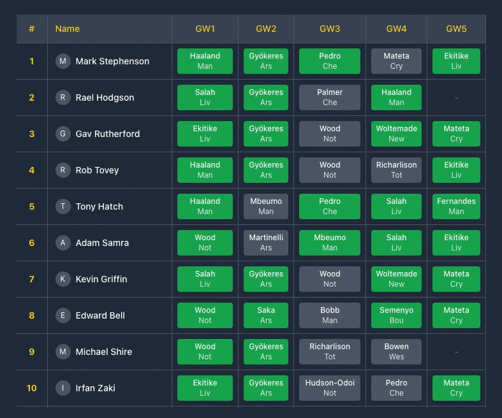Select Gav Rutherford's name
502x418 pixels.
click(x=108, y=134)
